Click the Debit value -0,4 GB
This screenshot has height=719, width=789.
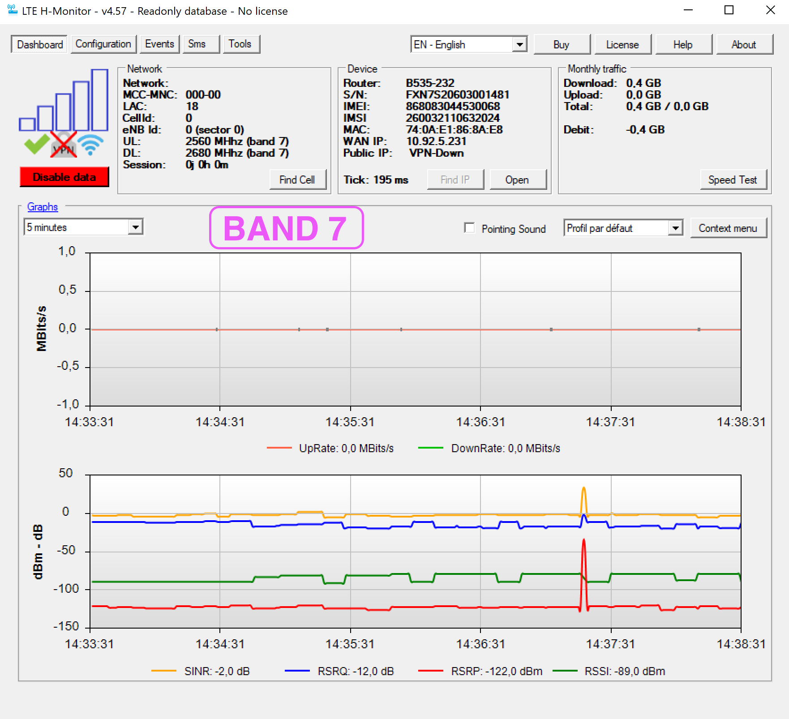[645, 129]
